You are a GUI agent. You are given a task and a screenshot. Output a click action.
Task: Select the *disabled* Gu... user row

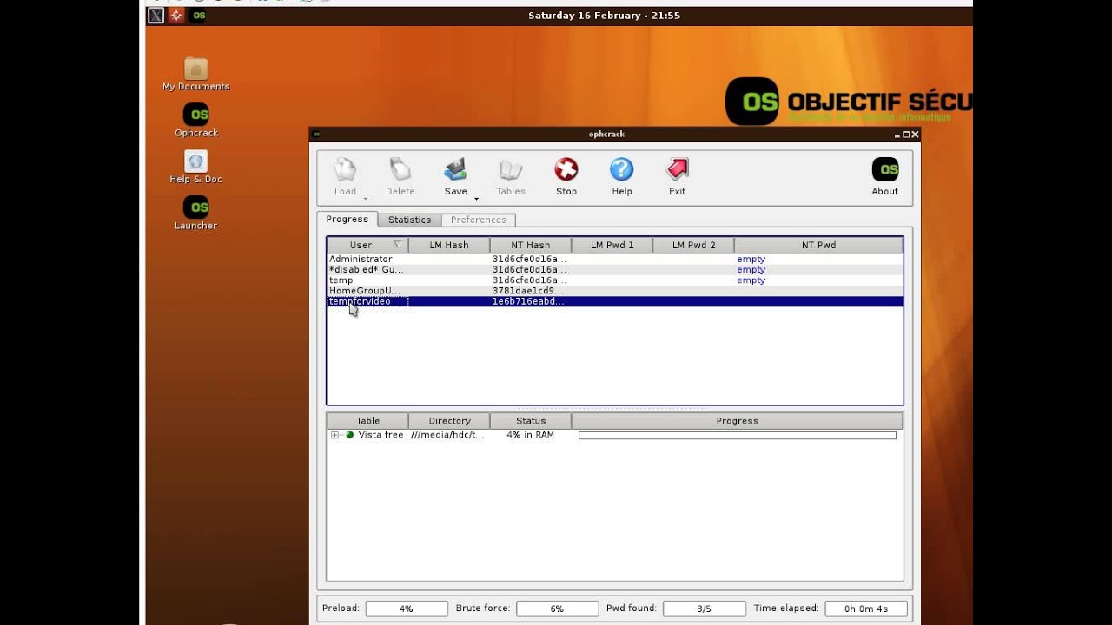coord(615,269)
